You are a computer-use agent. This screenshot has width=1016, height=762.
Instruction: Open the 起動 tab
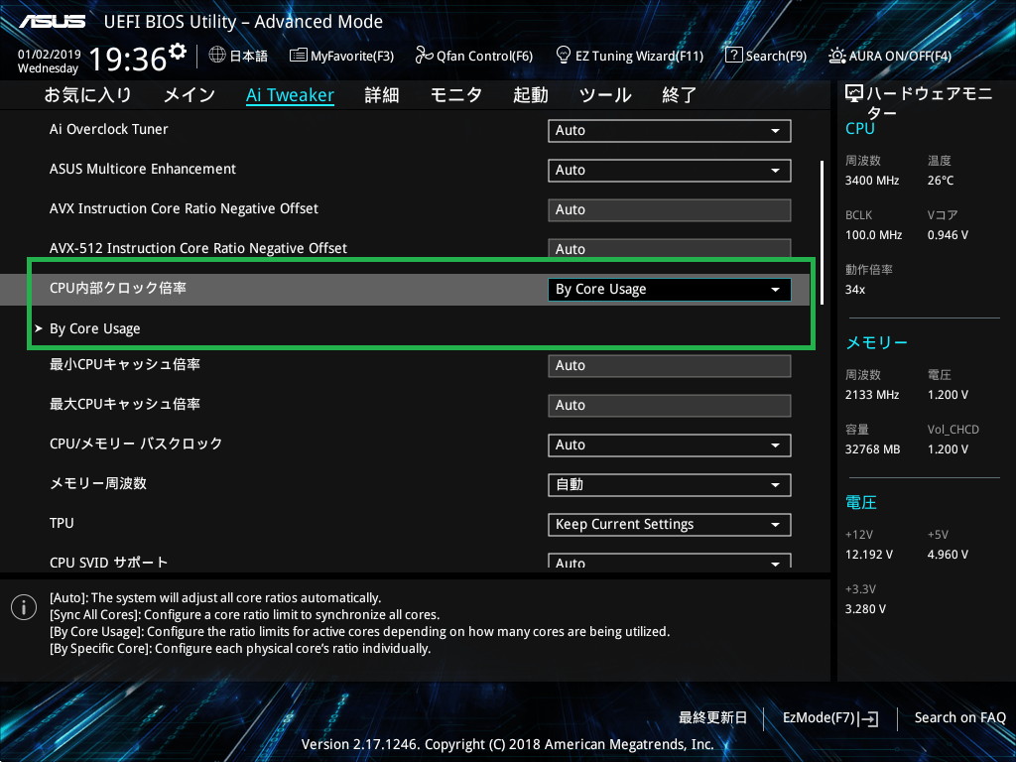pos(531,95)
